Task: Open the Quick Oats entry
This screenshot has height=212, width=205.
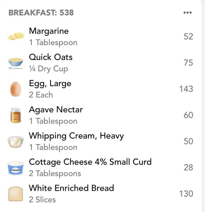Action: pyautogui.click(x=101, y=63)
